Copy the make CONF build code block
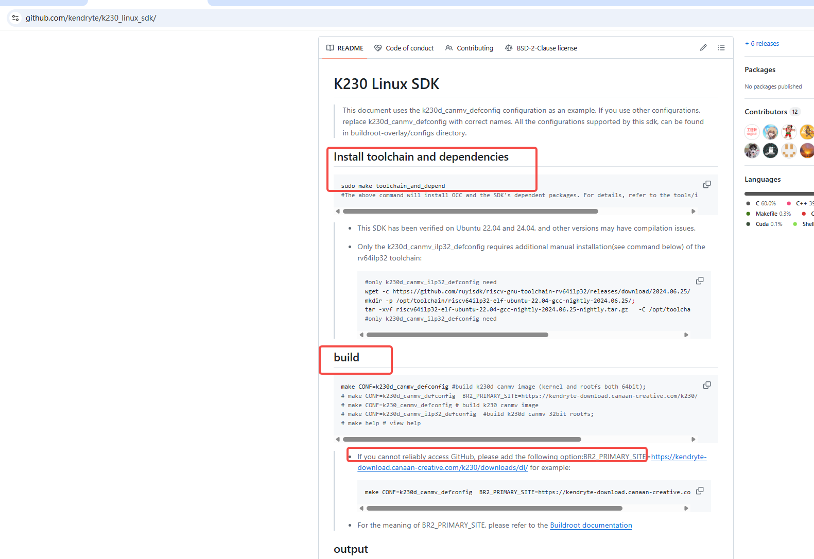The image size is (814, 559). point(706,385)
